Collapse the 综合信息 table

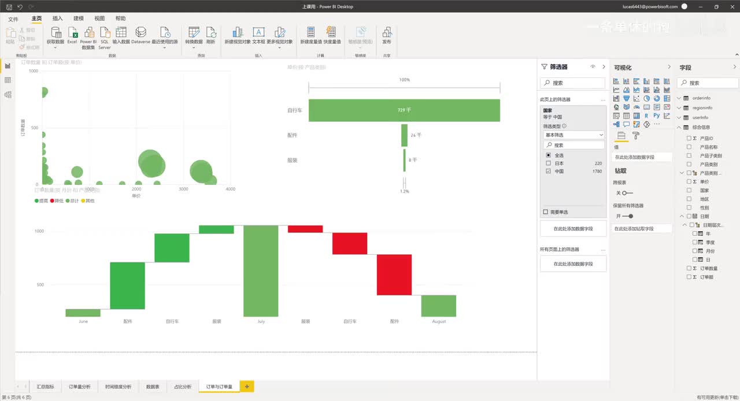679,127
